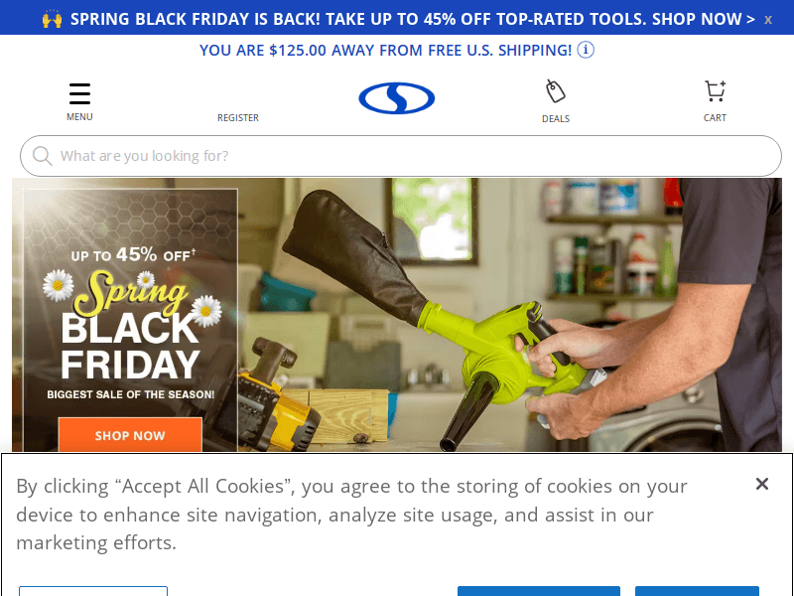The width and height of the screenshot is (794, 596).
Task: Dismiss the cookie notice with the X
Action: (x=762, y=484)
